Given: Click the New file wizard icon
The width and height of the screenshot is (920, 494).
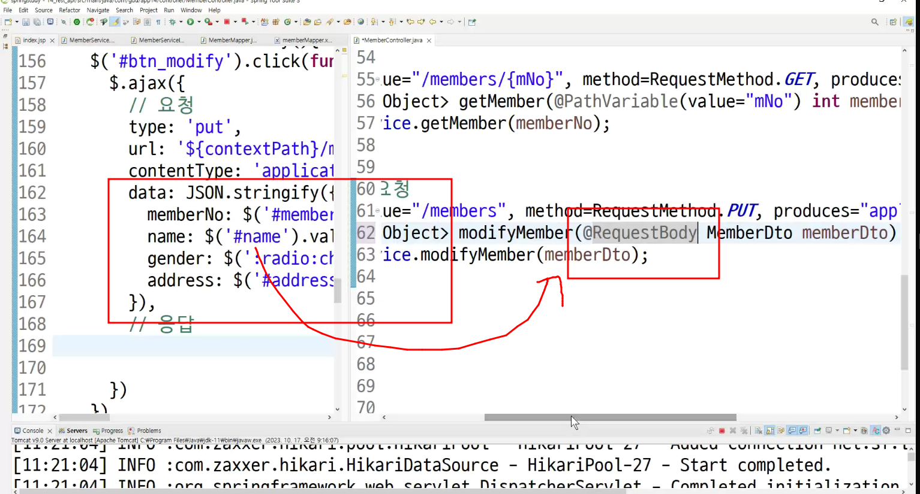Looking at the screenshot, I should [8, 22].
